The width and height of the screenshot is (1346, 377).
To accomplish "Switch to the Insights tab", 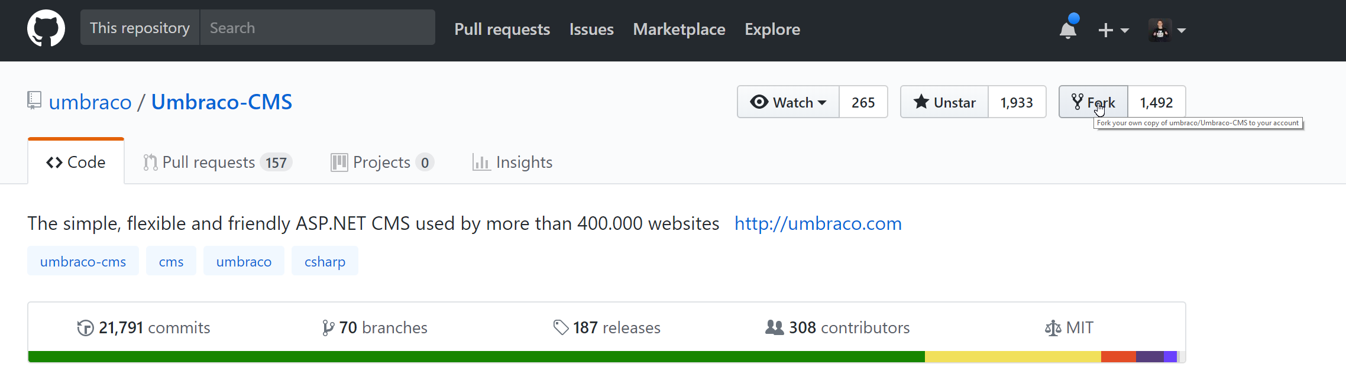I will click(x=512, y=162).
